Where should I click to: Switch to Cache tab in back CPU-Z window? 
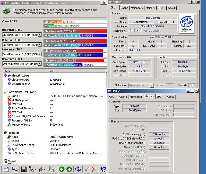coord(124,8)
